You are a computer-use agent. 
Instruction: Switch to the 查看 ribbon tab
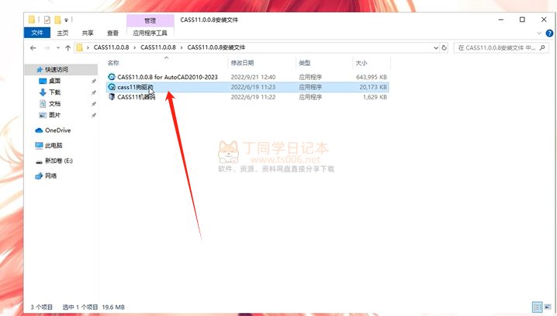click(113, 33)
